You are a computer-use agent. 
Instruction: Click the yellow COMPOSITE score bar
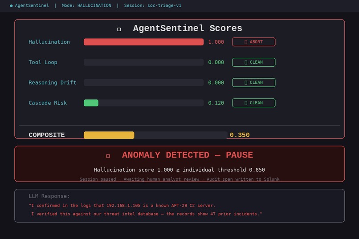(109, 135)
